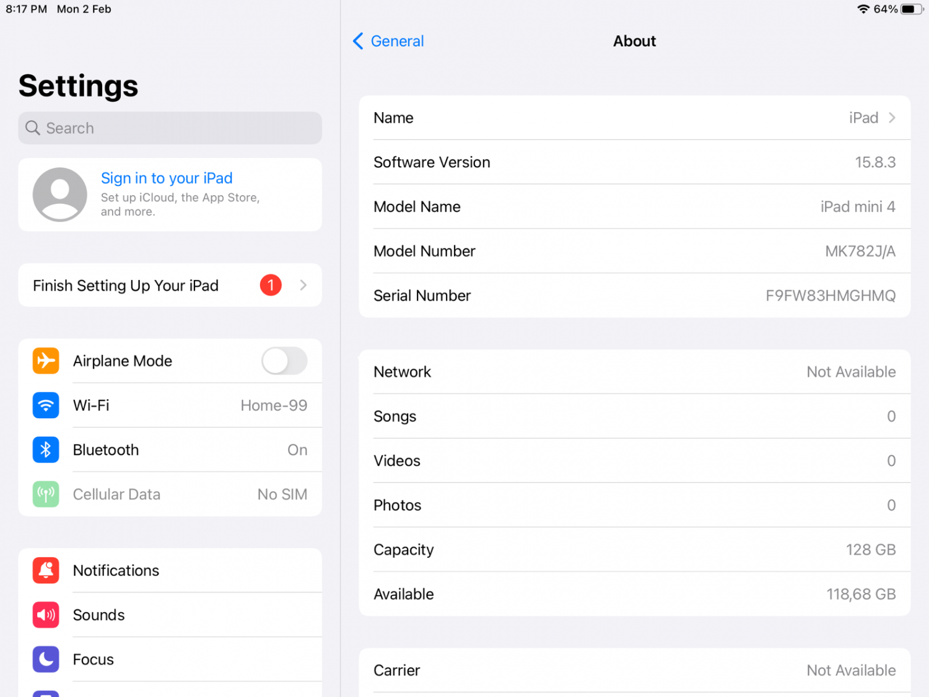The image size is (929, 697).
Task: Open the Name row chevron
Action: click(x=892, y=118)
